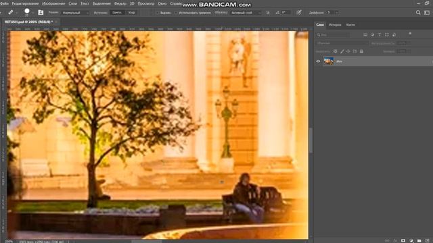Hide the Фон layer with eye icon

(x=318, y=61)
